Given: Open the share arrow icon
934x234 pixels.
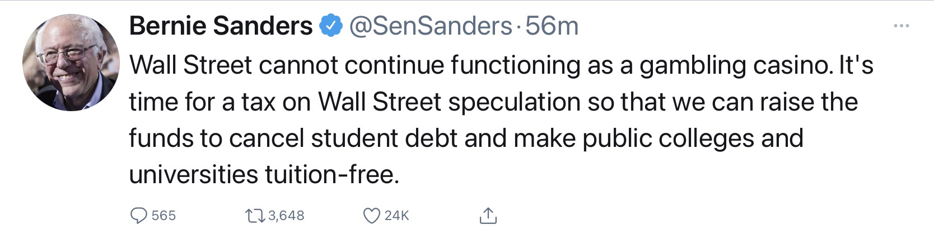Looking at the screenshot, I should [x=488, y=215].
